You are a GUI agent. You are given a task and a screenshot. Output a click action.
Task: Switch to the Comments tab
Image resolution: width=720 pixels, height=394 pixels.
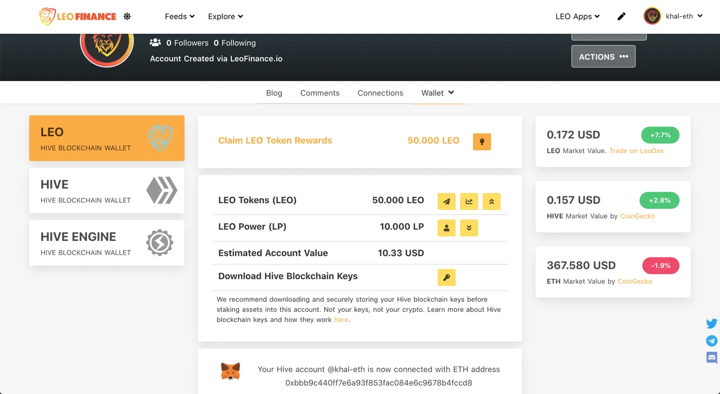(x=320, y=93)
